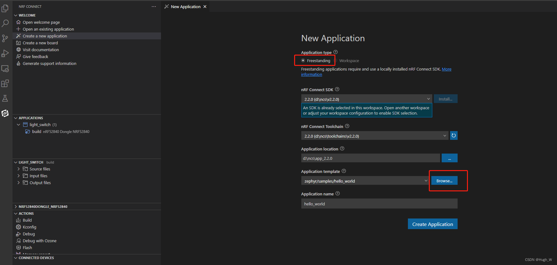Select the Freestanding application type
Viewport: 557px width, 265px height.
pyautogui.click(x=303, y=61)
